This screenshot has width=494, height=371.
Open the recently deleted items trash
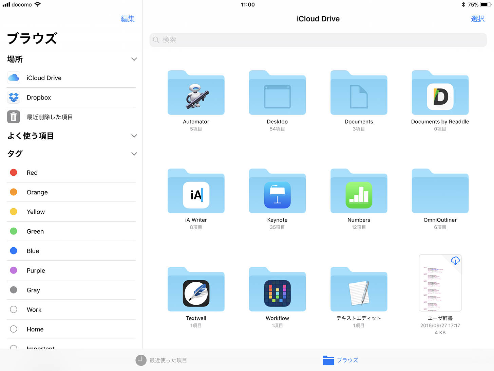(x=50, y=117)
